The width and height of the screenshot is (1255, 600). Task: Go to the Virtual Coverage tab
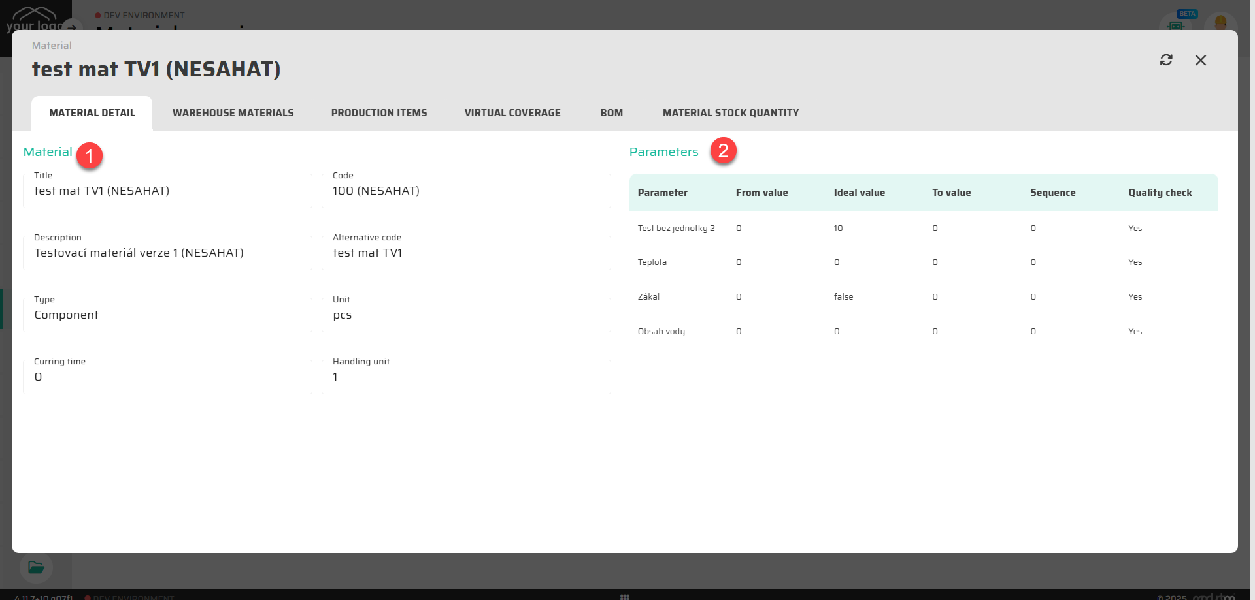tap(512, 113)
